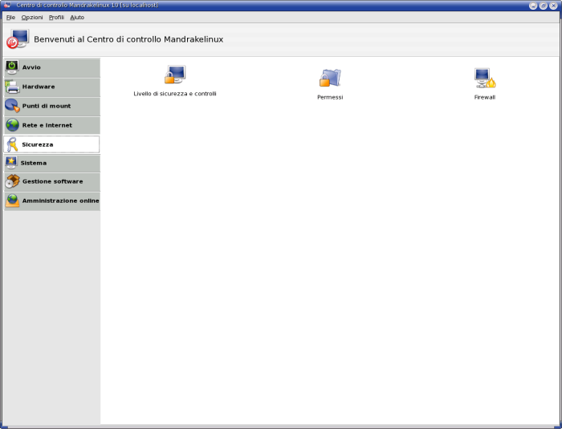The width and height of the screenshot is (562, 429).
Task: Select the Avvio section in the sidebar
Action: [x=52, y=67]
